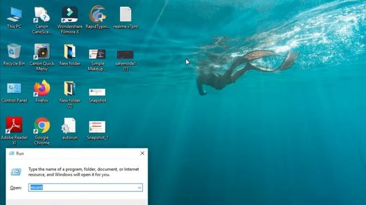
Task: Expand the Open dropdown arrow in Run
Action: [140, 187]
